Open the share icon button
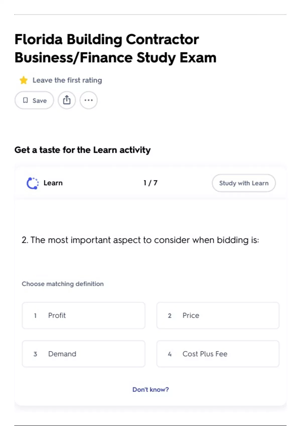The height and width of the screenshot is (426, 301). pos(67,100)
